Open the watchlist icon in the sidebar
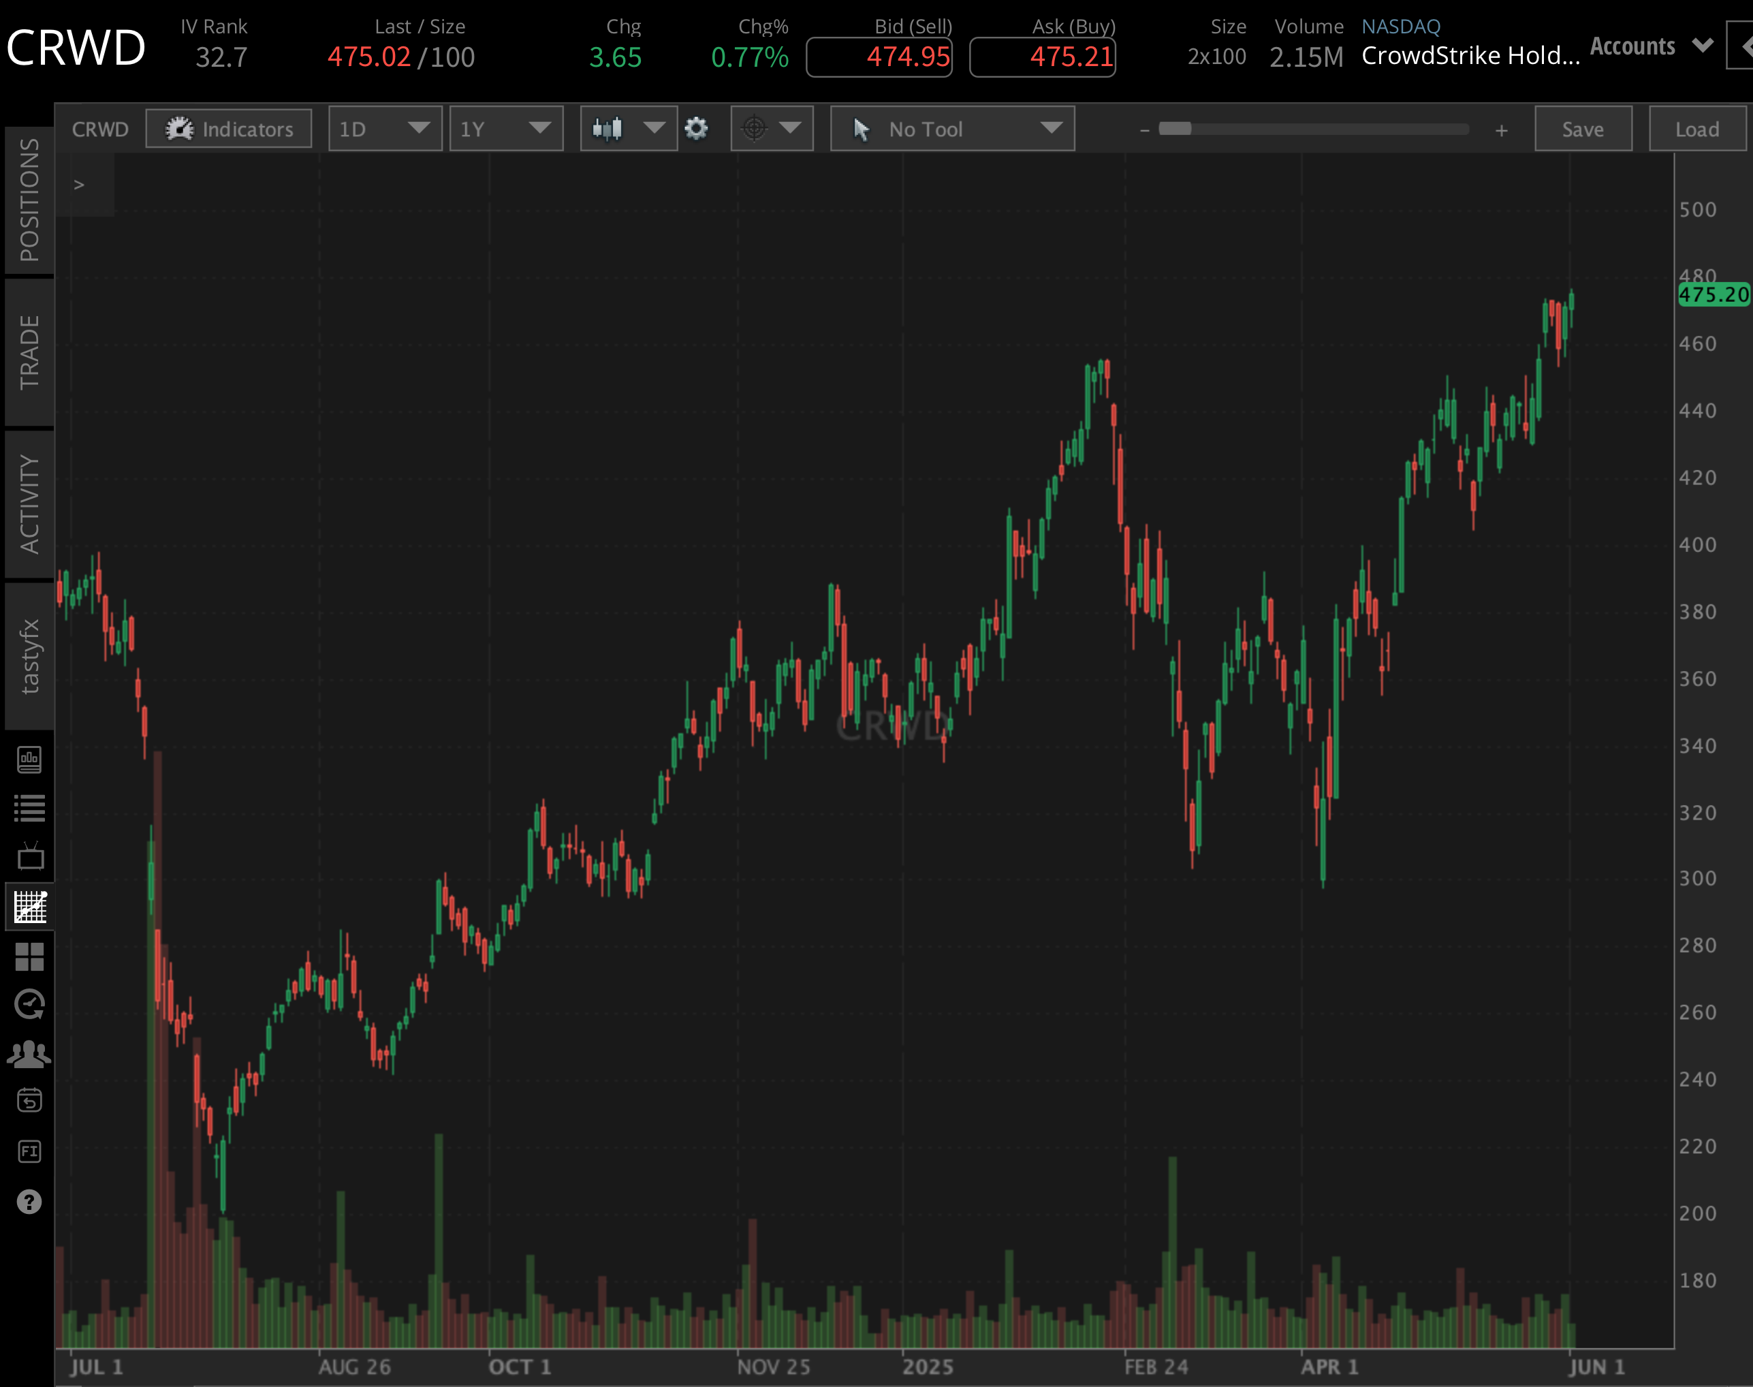The height and width of the screenshot is (1387, 1753). click(x=30, y=807)
